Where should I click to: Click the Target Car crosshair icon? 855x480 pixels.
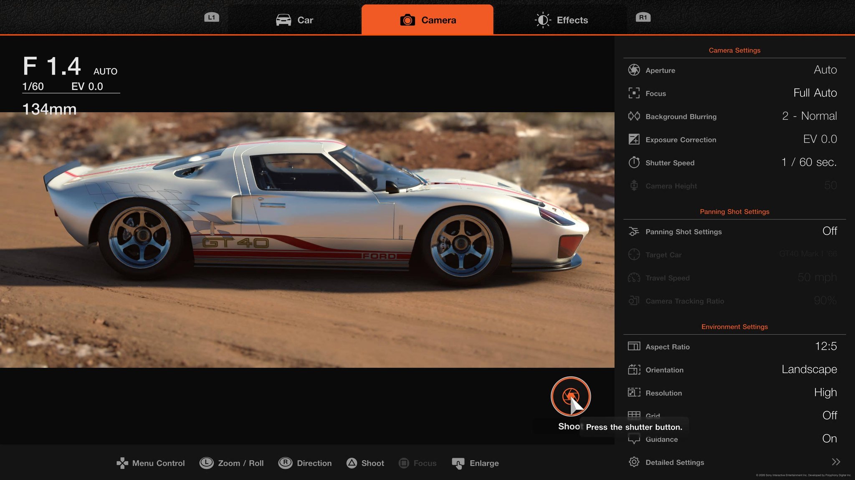[634, 254]
